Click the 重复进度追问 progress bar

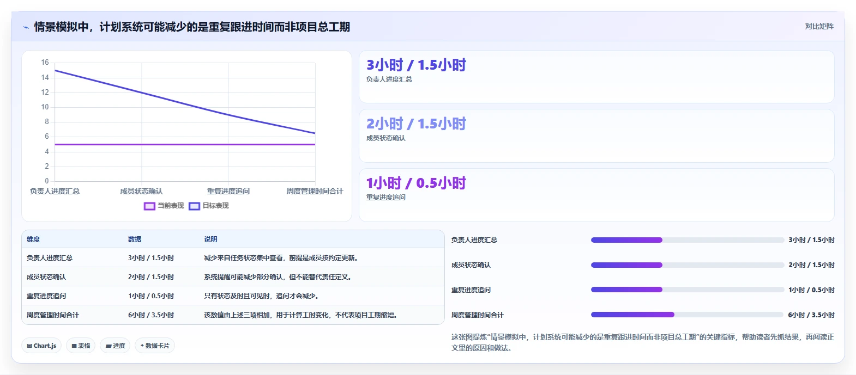(688, 290)
